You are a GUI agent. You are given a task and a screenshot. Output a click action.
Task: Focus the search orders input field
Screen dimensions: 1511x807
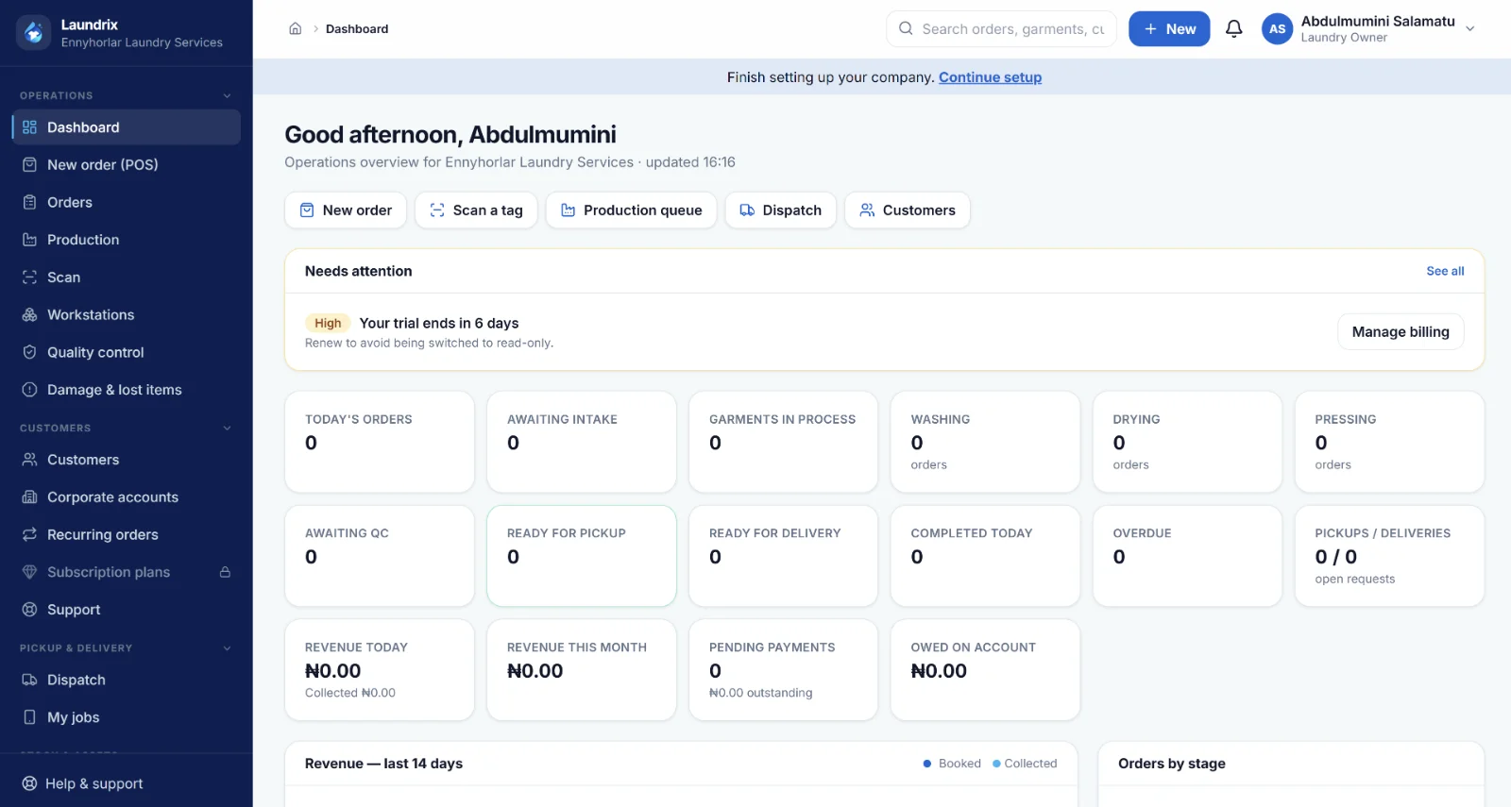(1001, 29)
